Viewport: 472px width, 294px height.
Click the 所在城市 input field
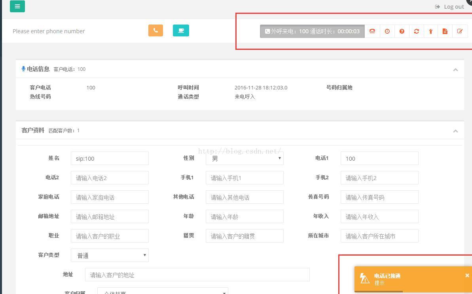pyautogui.click(x=379, y=236)
